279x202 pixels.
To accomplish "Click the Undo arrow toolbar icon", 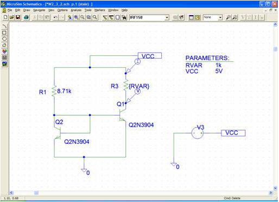I will [55, 17].
